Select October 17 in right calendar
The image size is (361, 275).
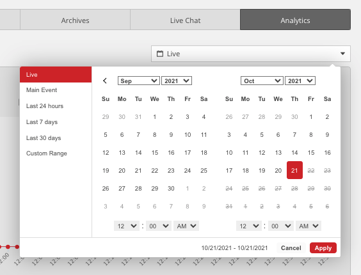[229, 170]
